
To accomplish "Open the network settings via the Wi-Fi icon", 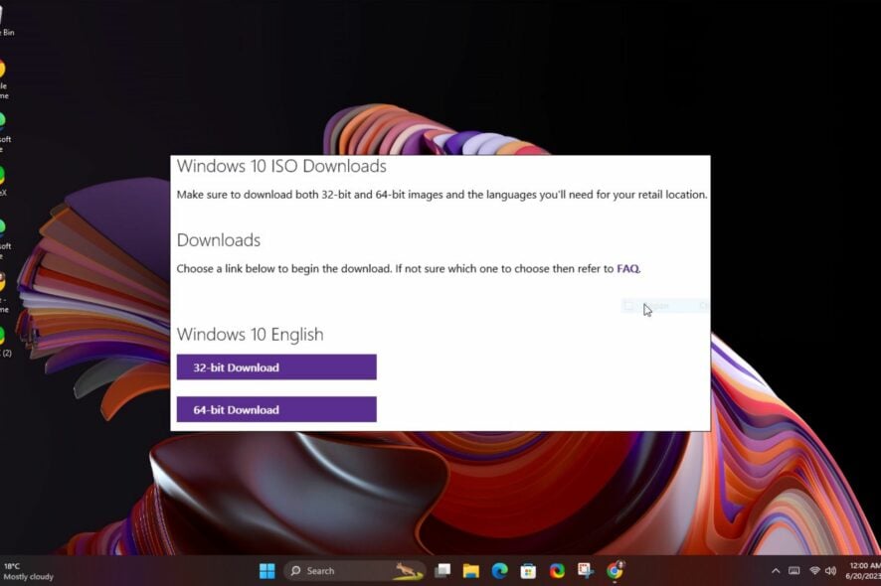I will click(x=816, y=571).
